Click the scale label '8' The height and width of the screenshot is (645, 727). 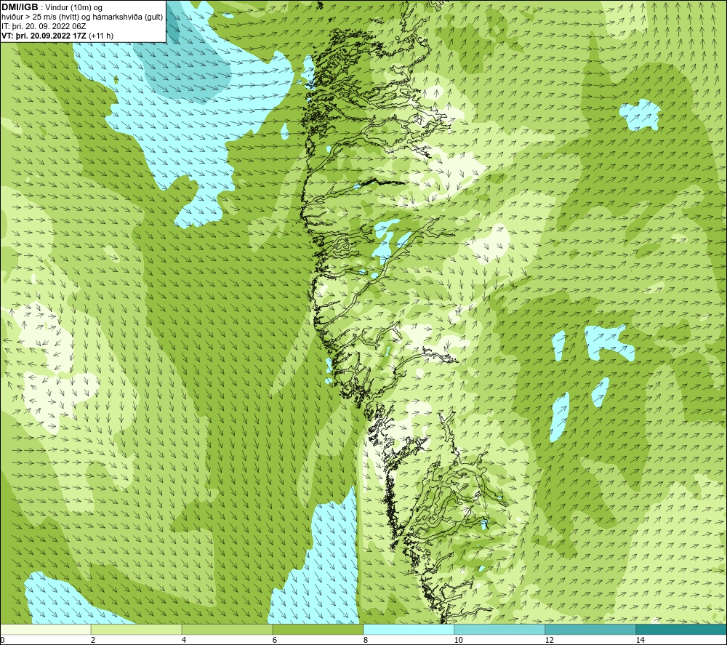click(366, 641)
